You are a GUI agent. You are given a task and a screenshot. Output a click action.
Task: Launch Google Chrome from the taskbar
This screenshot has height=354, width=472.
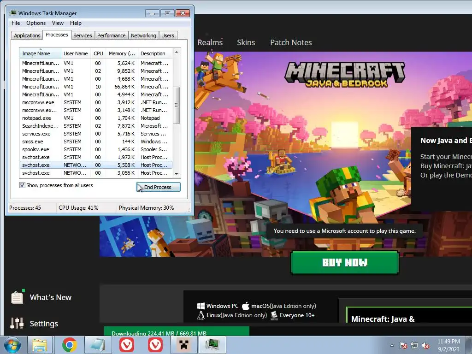click(69, 345)
